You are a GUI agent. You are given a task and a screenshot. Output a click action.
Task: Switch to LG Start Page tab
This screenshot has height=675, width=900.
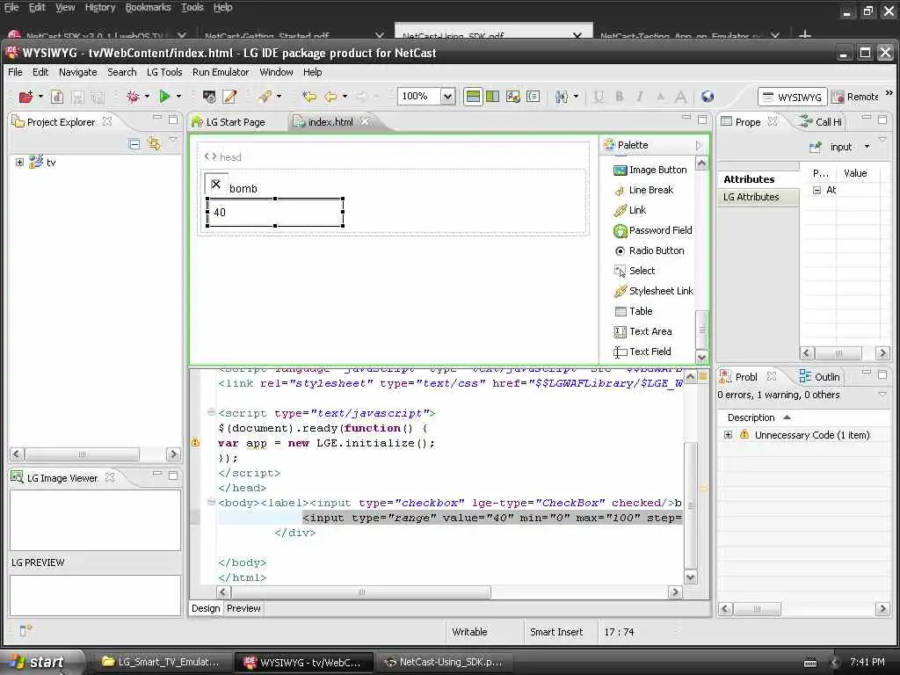(x=229, y=121)
